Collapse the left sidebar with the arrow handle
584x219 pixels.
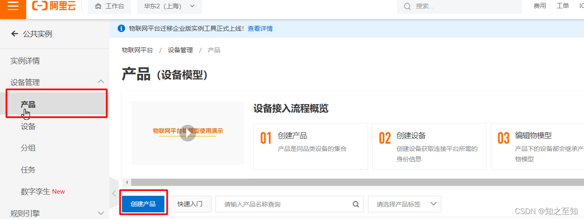coord(114,193)
